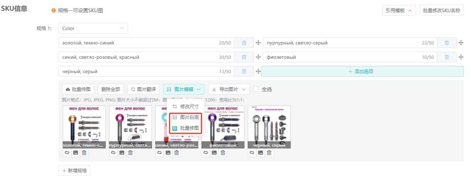Collapse the 图片编辑 dropdown

point(184,89)
